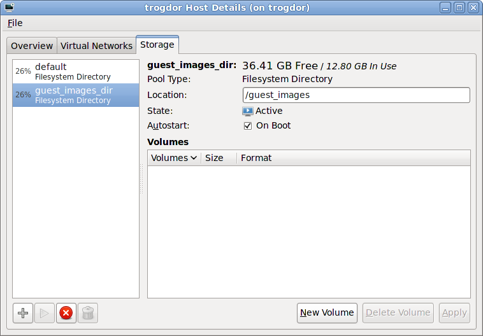Click the Location field containing /guest_images

pos(356,95)
